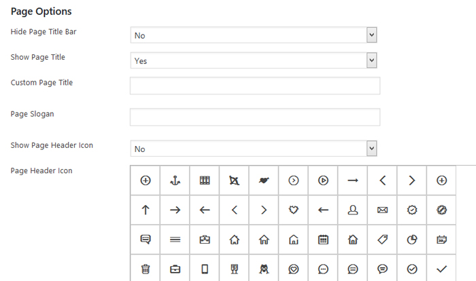The image size is (476, 281).
Task: Select the champagne glasses icon
Action: pos(234,269)
